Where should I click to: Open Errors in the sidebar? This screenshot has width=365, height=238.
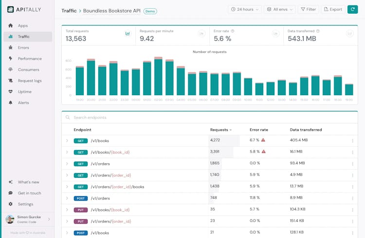(x=23, y=48)
